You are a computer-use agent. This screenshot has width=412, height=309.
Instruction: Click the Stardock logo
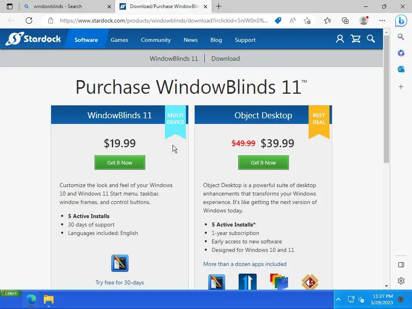tap(33, 39)
